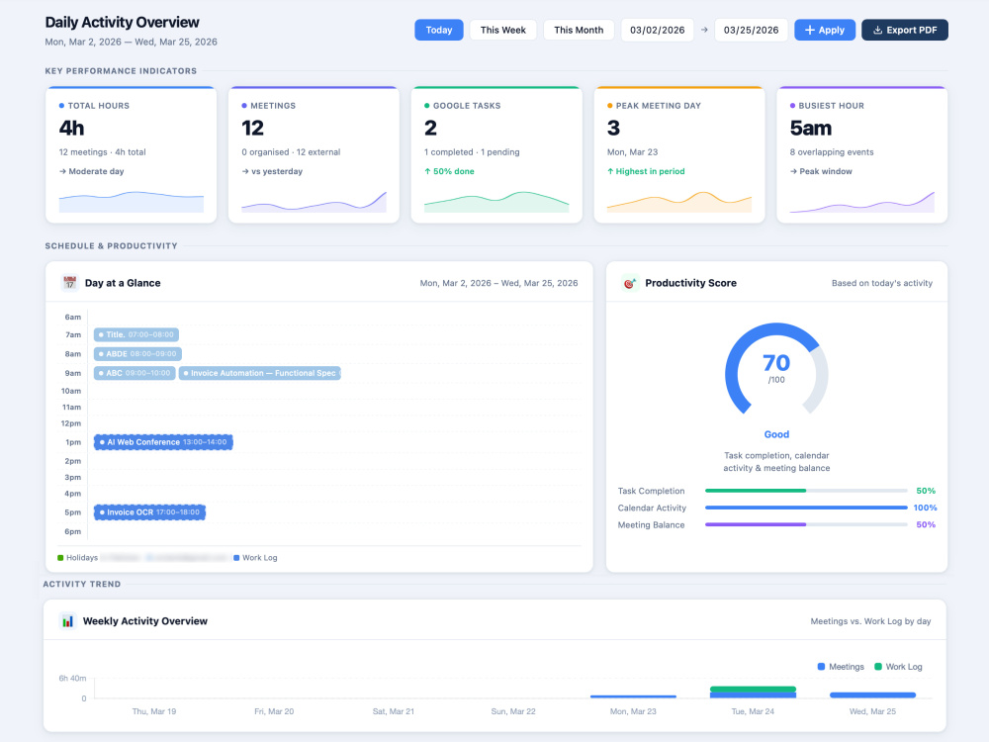This screenshot has width=989, height=742.
Task: Open the Invoice OCR 17:00–18:00 event
Action: click(150, 512)
